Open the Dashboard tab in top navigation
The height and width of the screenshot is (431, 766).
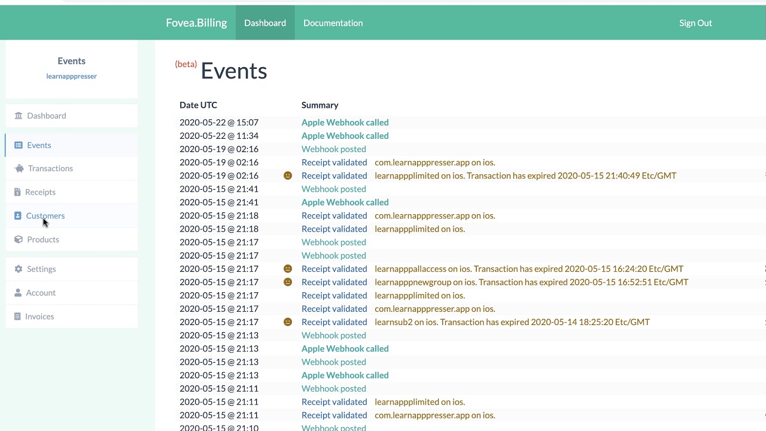[x=265, y=23]
